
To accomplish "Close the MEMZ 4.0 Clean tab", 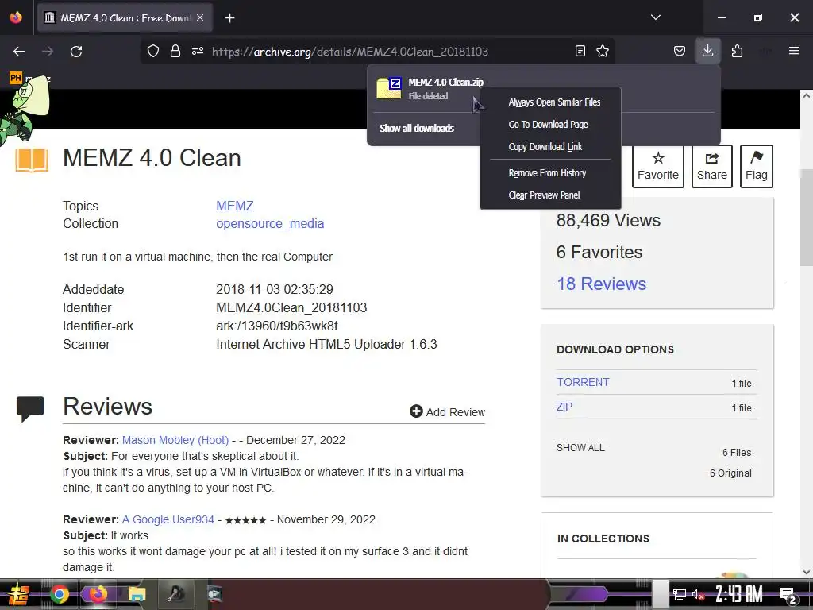I will 200,17.
